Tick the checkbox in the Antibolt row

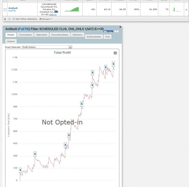click(5, 10)
